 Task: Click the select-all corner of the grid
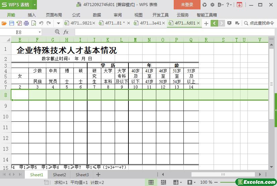(8, 40)
